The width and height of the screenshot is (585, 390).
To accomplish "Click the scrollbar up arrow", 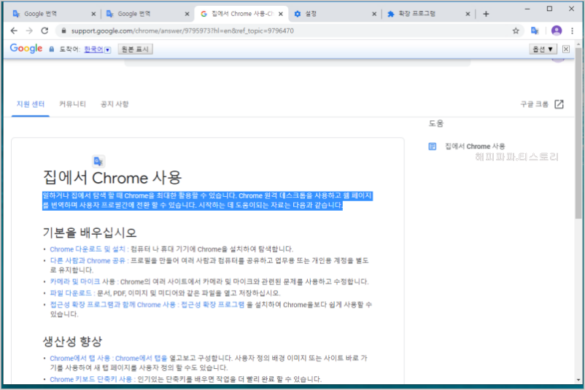I will click(x=578, y=44).
